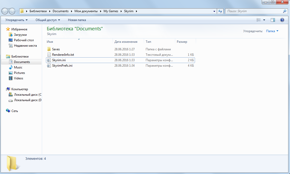
Task: Select the Documents library in sidebar
Action: pyautogui.click(x=22, y=62)
